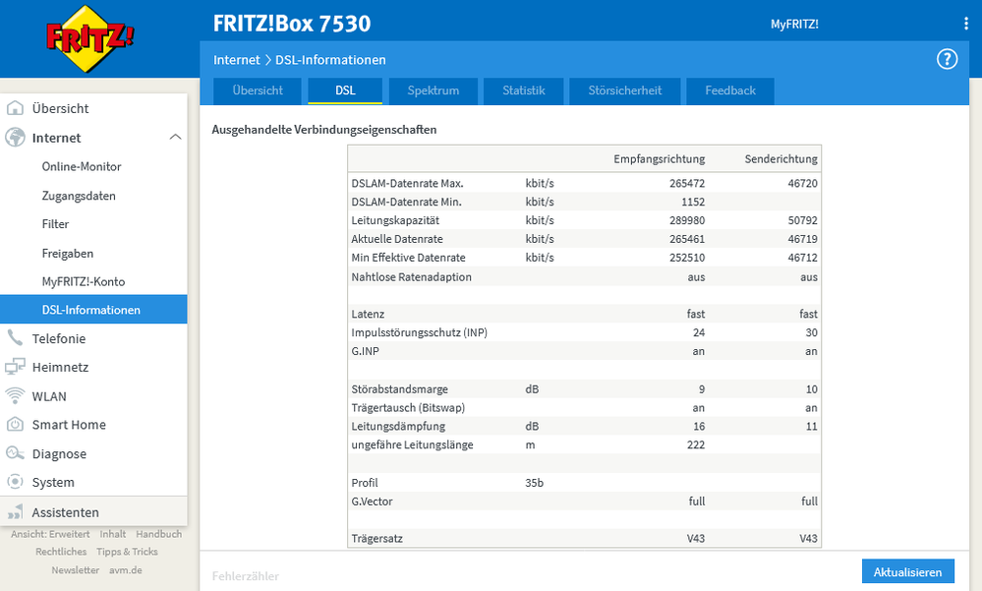Click the Diagnose icon in sidebar

[x=15, y=454]
